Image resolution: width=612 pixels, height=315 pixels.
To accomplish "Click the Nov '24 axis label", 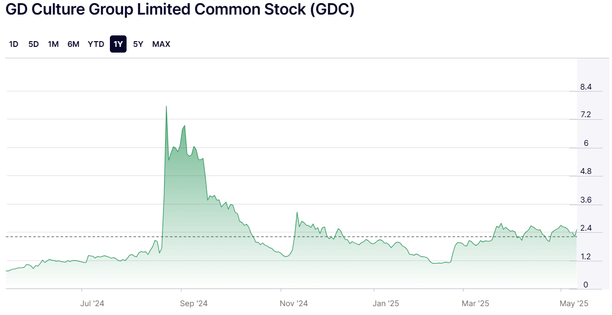I will click(294, 303).
